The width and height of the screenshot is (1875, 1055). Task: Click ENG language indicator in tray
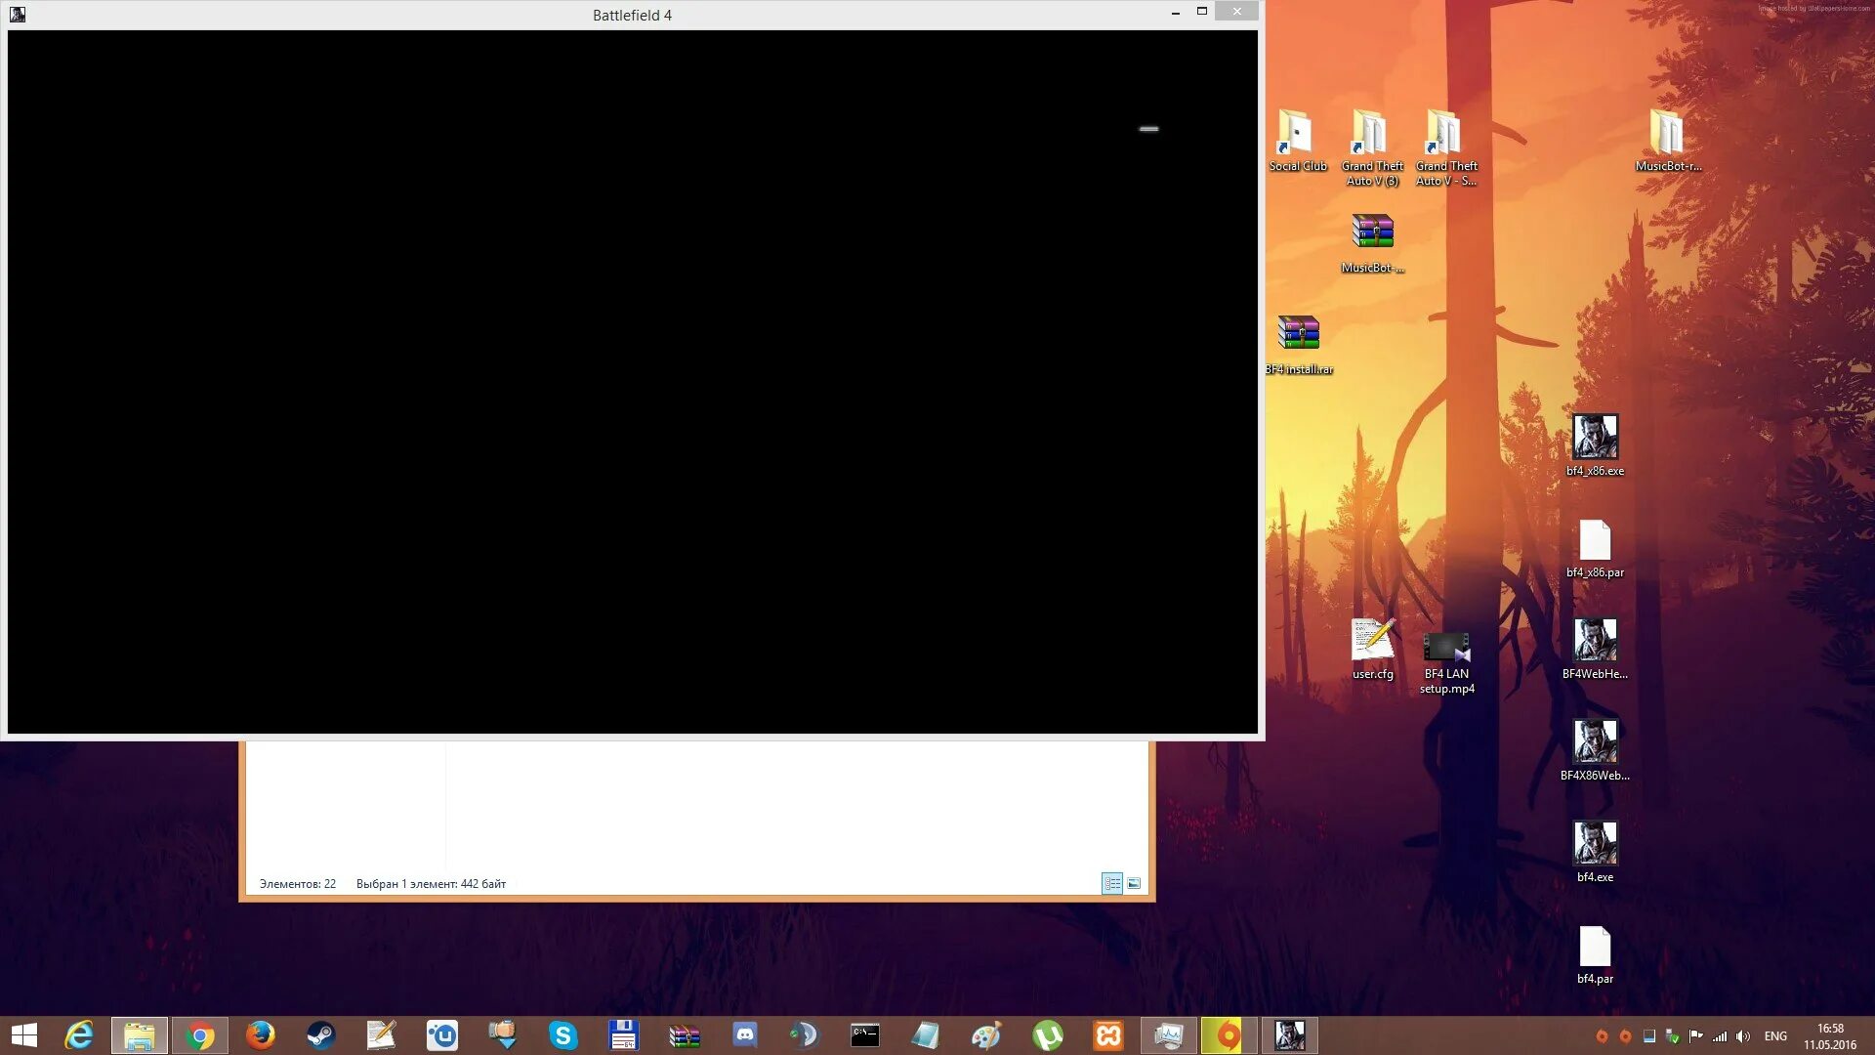point(1777,1034)
